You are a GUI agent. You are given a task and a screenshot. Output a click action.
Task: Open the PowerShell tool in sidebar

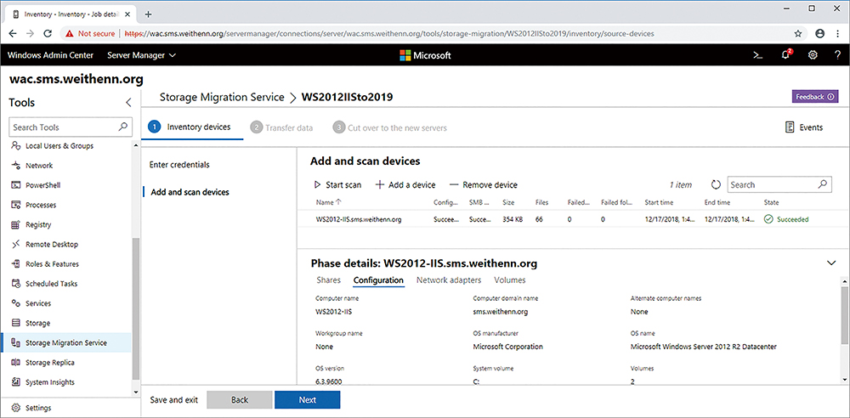tap(42, 185)
